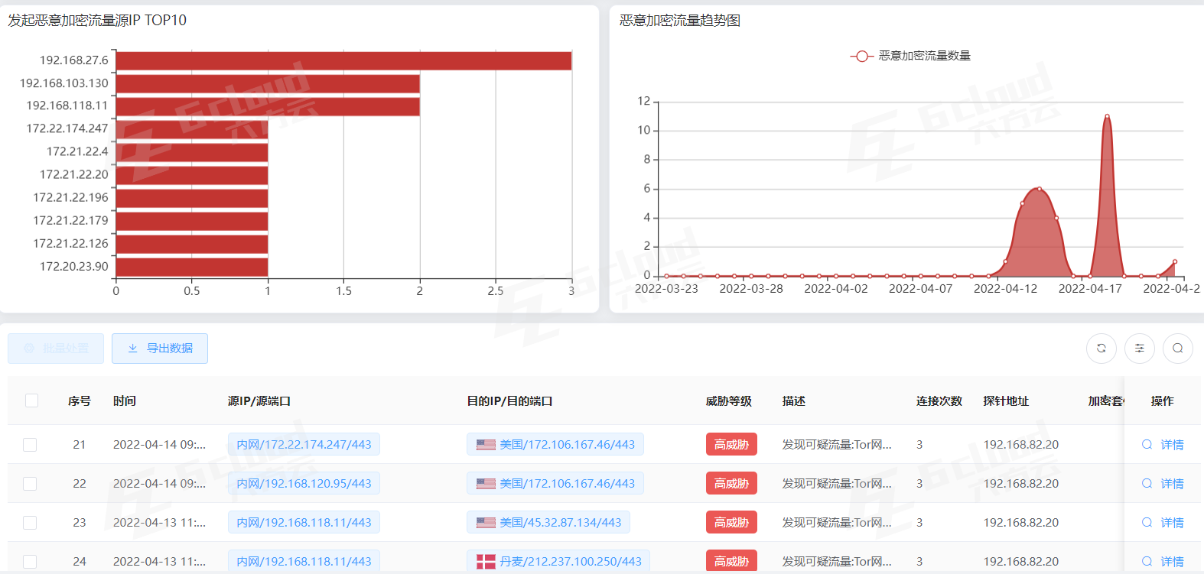The image size is (1204, 574).
Task: Click the disabled 批量处置 button
Action: (56, 349)
